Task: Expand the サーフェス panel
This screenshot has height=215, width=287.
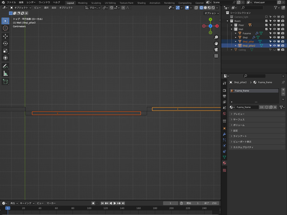Action: (x=239, y=119)
